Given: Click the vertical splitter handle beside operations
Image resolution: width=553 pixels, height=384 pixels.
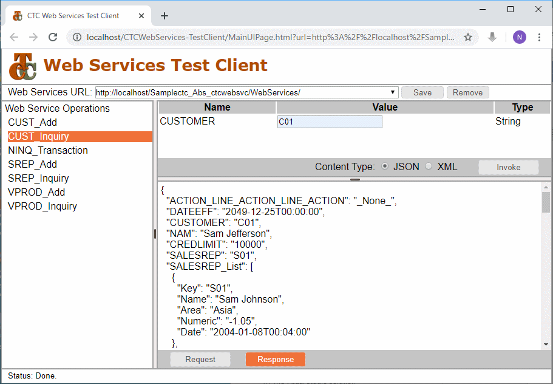Looking at the screenshot, I should [155, 234].
